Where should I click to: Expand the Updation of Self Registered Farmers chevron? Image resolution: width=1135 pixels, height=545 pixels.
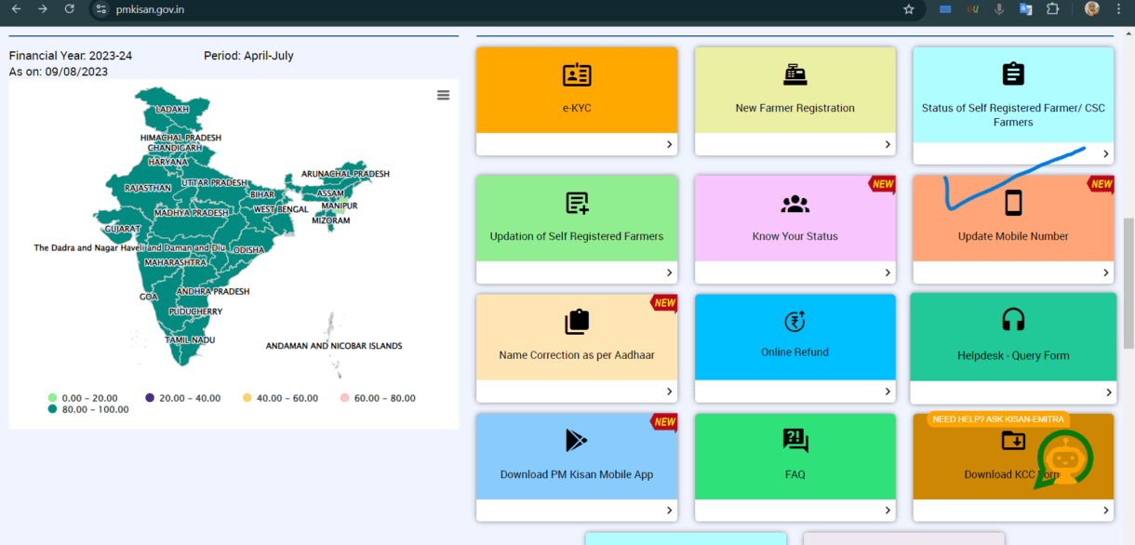click(x=669, y=272)
